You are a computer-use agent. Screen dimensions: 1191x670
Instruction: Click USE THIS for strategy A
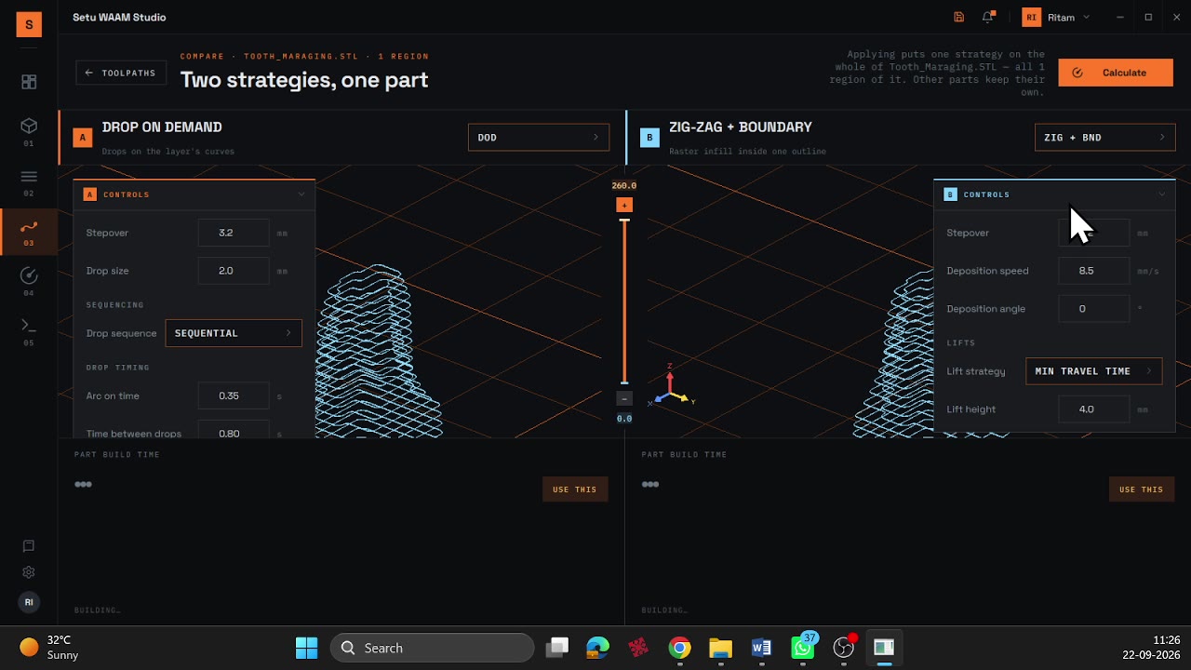tap(575, 489)
